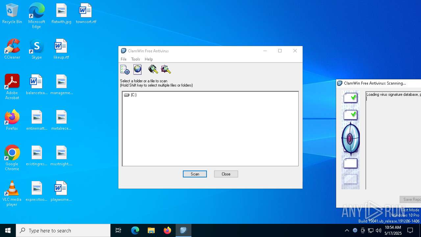Open File Explorer from the taskbar
This screenshot has height=237, width=421.
(151, 230)
